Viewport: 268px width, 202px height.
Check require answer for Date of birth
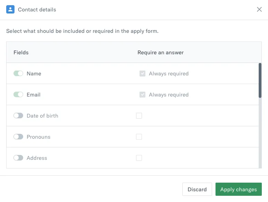click(139, 116)
